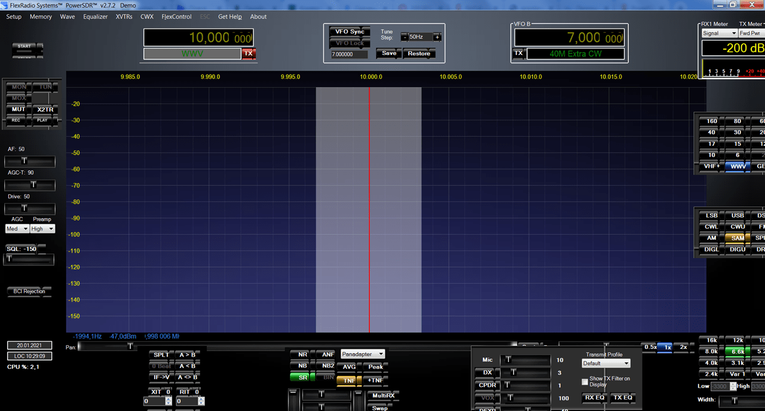Select the WWV band button
This screenshot has width=765, height=411.
click(738, 166)
